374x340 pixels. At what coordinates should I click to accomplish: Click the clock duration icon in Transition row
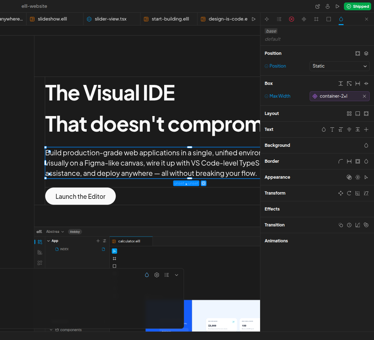point(349,225)
